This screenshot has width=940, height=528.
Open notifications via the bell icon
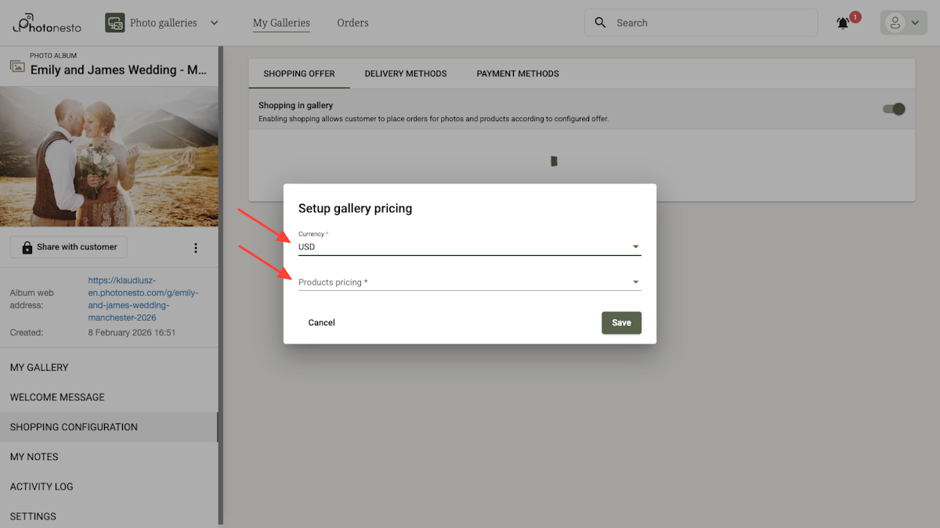tap(842, 23)
